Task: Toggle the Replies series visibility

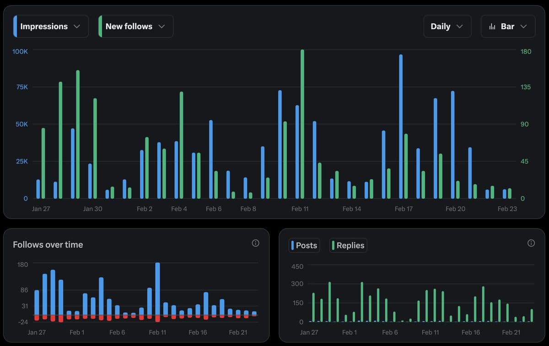Action: click(348, 245)
